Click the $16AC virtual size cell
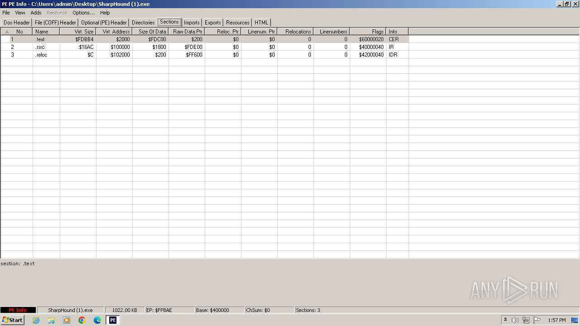Viewport: 580px width, 326px height. tap(78, 47)
